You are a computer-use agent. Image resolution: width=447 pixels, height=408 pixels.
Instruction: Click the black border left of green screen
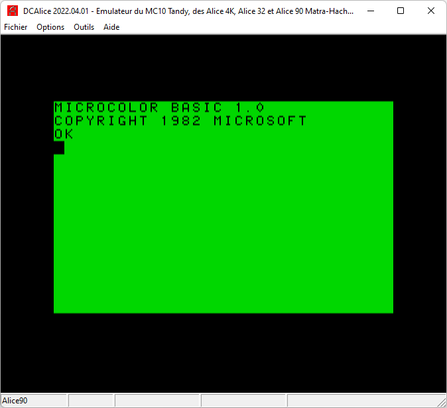tap(27, 207)
